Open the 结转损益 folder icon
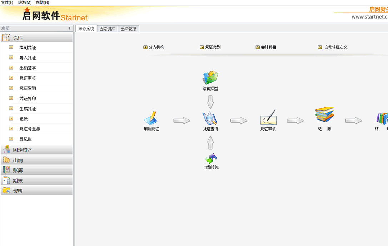 point(210,78)
